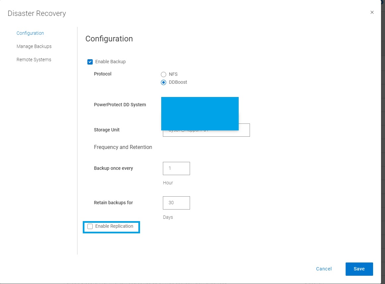Open the Remote Systems section
This screenshot has height=284, width=385.
pos(34,60)
